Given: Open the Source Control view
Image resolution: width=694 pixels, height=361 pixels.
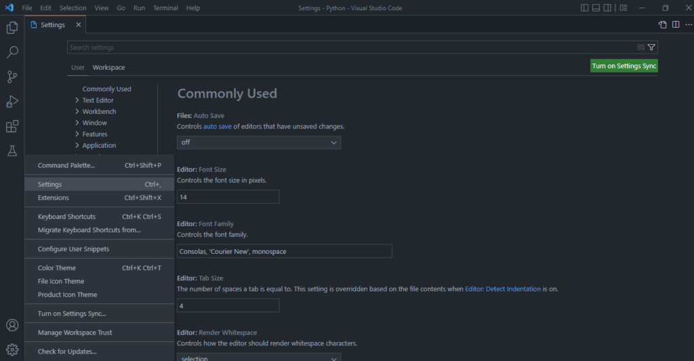Looking at the screenshot, I should pos(12,77).
